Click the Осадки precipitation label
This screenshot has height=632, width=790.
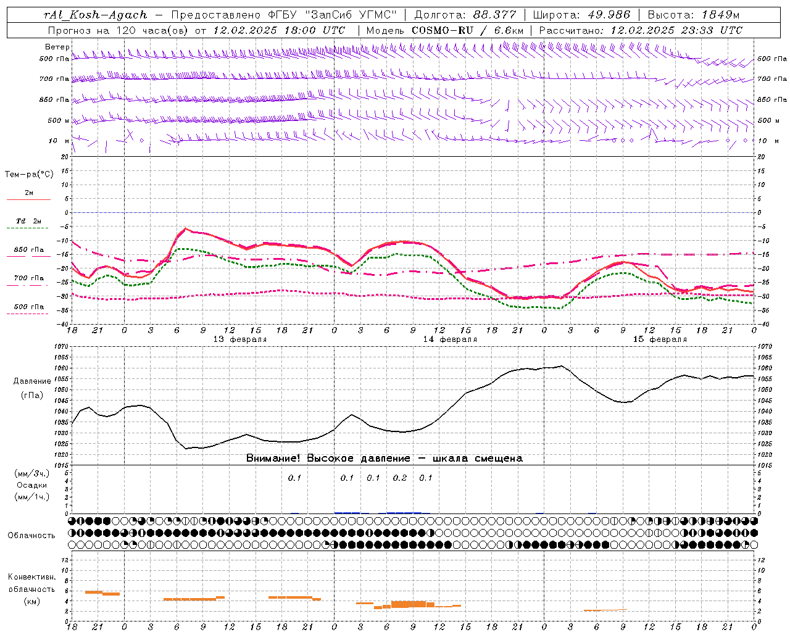(x=32, y=485)
